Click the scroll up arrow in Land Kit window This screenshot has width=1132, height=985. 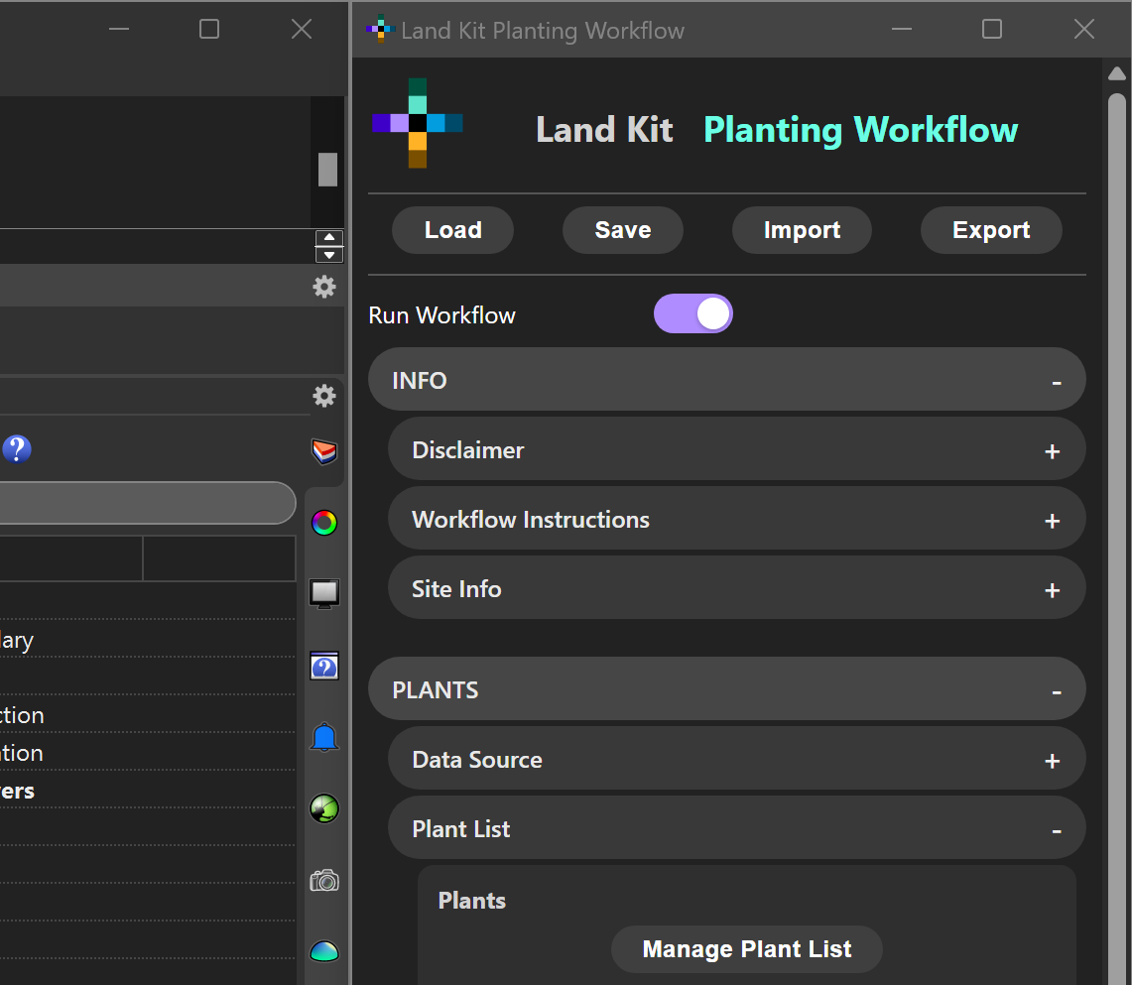point(1117,73)
